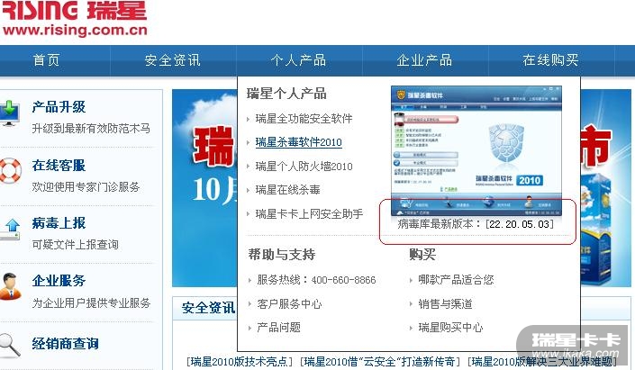The image size is (635, 370).
Task: Open the 个人产品 navigation tab
Action: (298, 60)
